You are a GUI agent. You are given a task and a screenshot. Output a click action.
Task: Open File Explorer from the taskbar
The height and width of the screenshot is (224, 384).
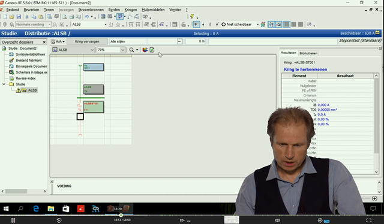click(50, 208)
